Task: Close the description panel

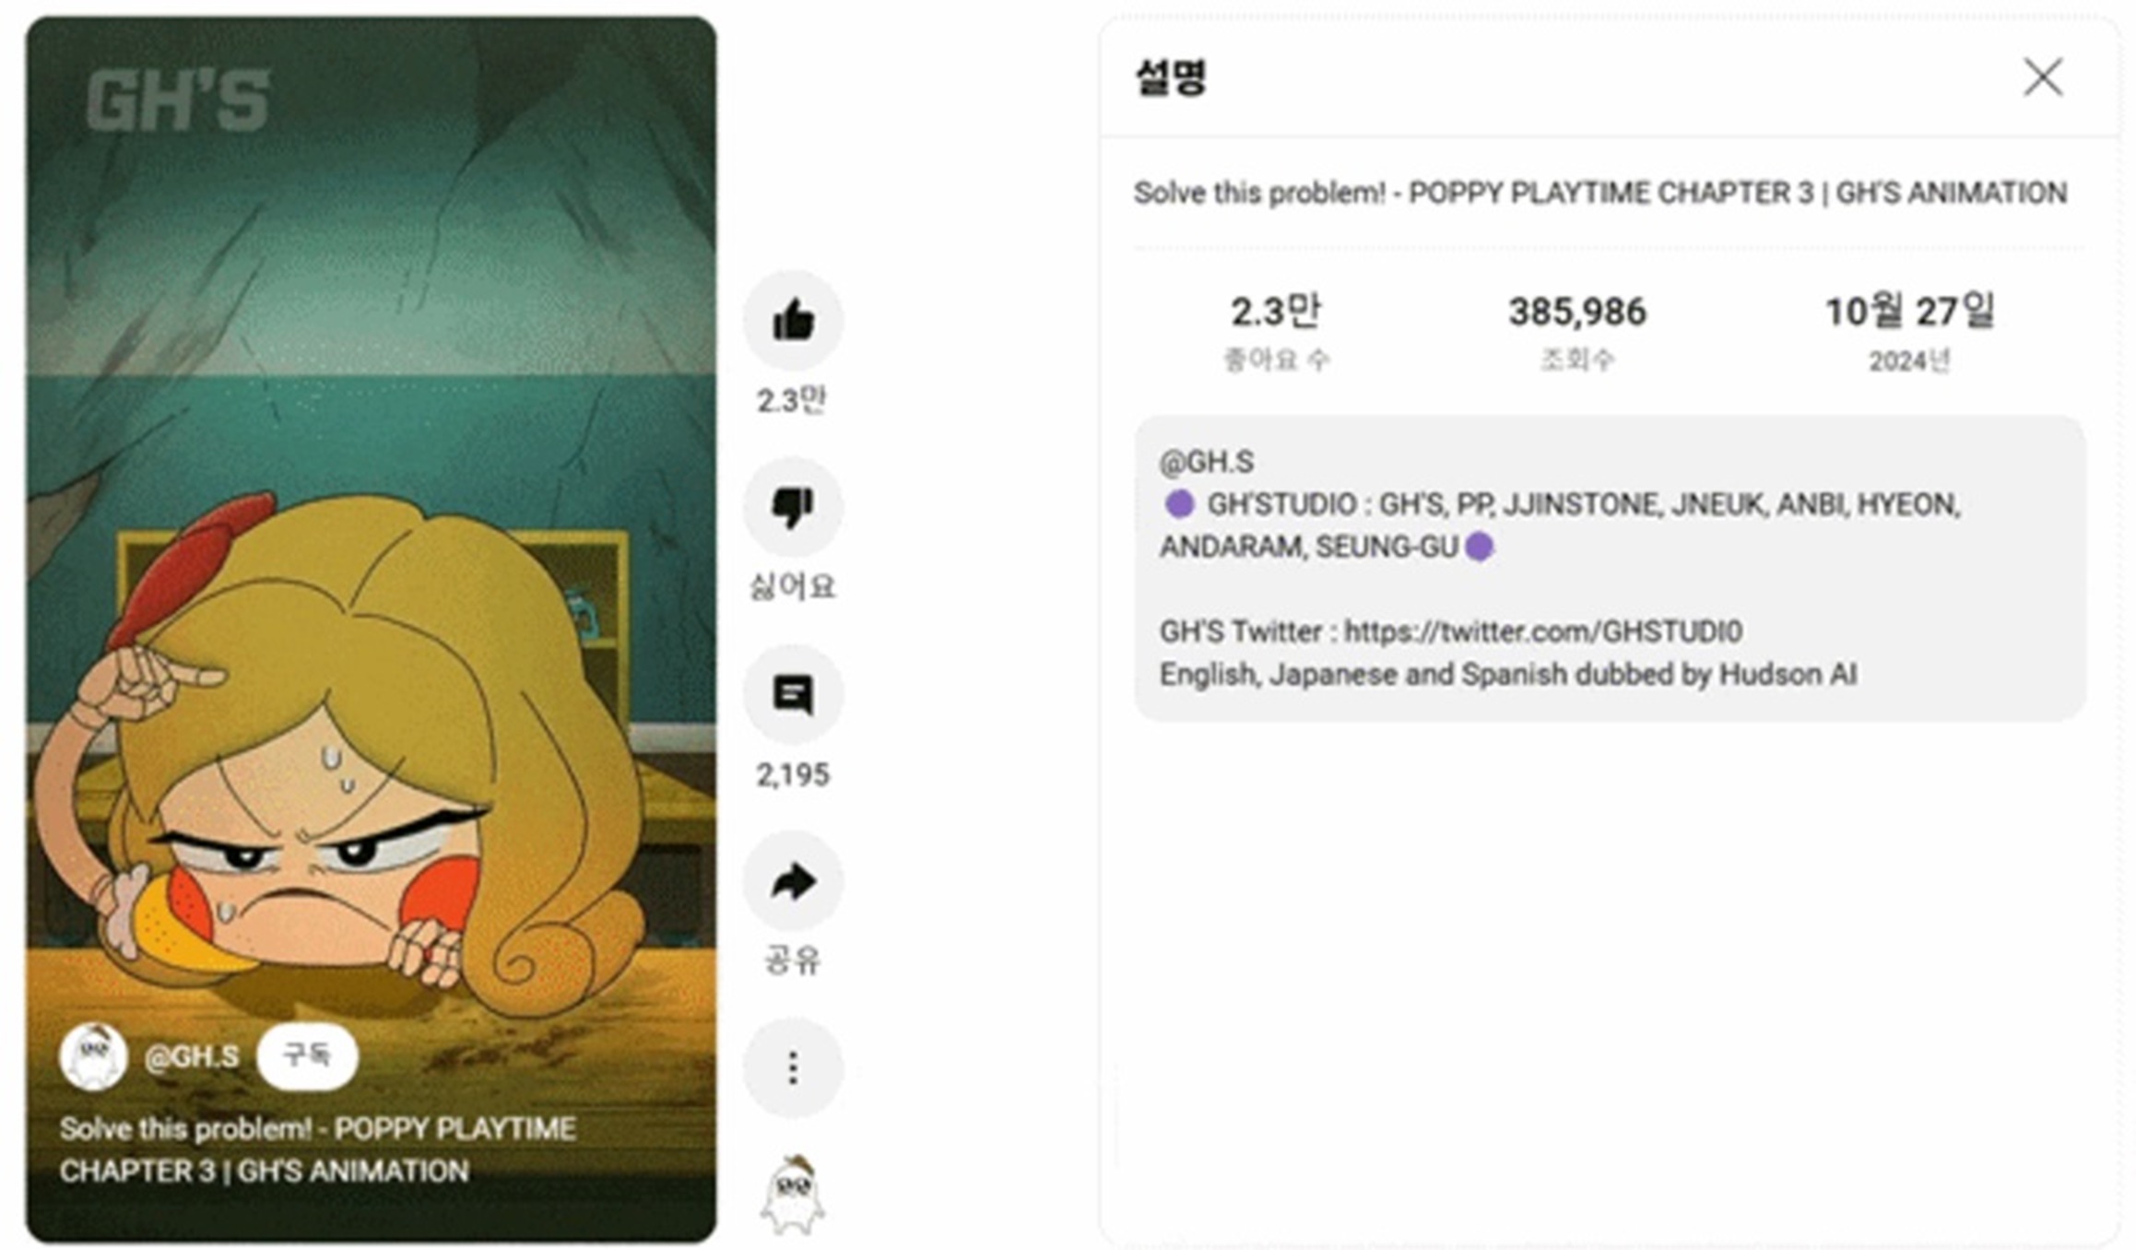Action: pos(2042,77)
